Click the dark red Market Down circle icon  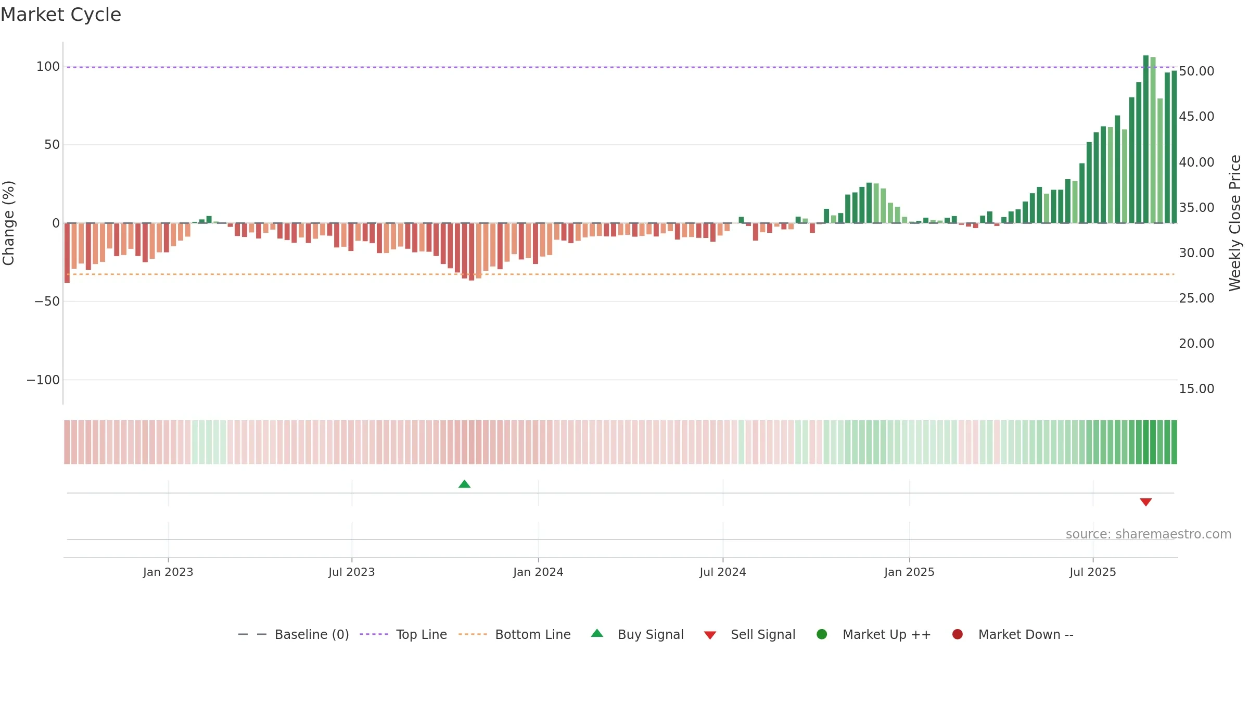957,634
